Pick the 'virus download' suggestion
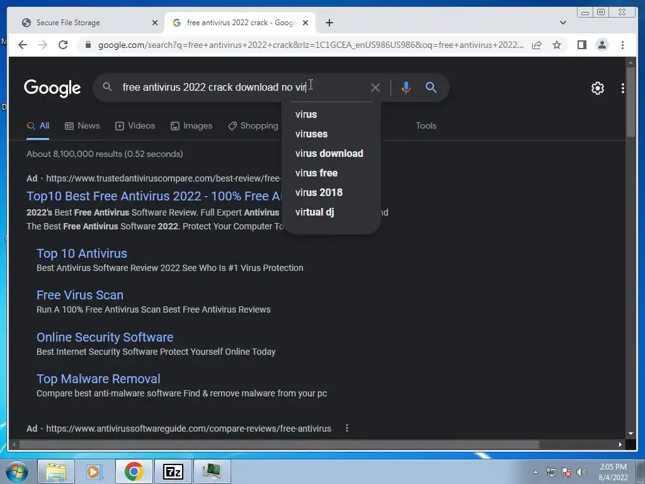645x484 pixels. pyautogui.click(x=331, y=154)
